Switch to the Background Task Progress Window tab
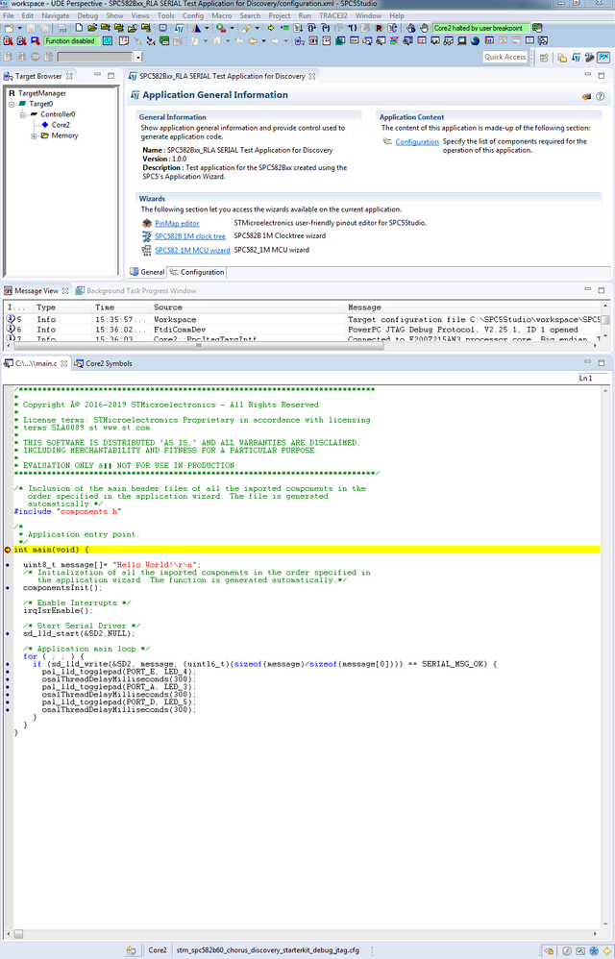The width and height of the screenshot is (615, 959). (135, 291)
